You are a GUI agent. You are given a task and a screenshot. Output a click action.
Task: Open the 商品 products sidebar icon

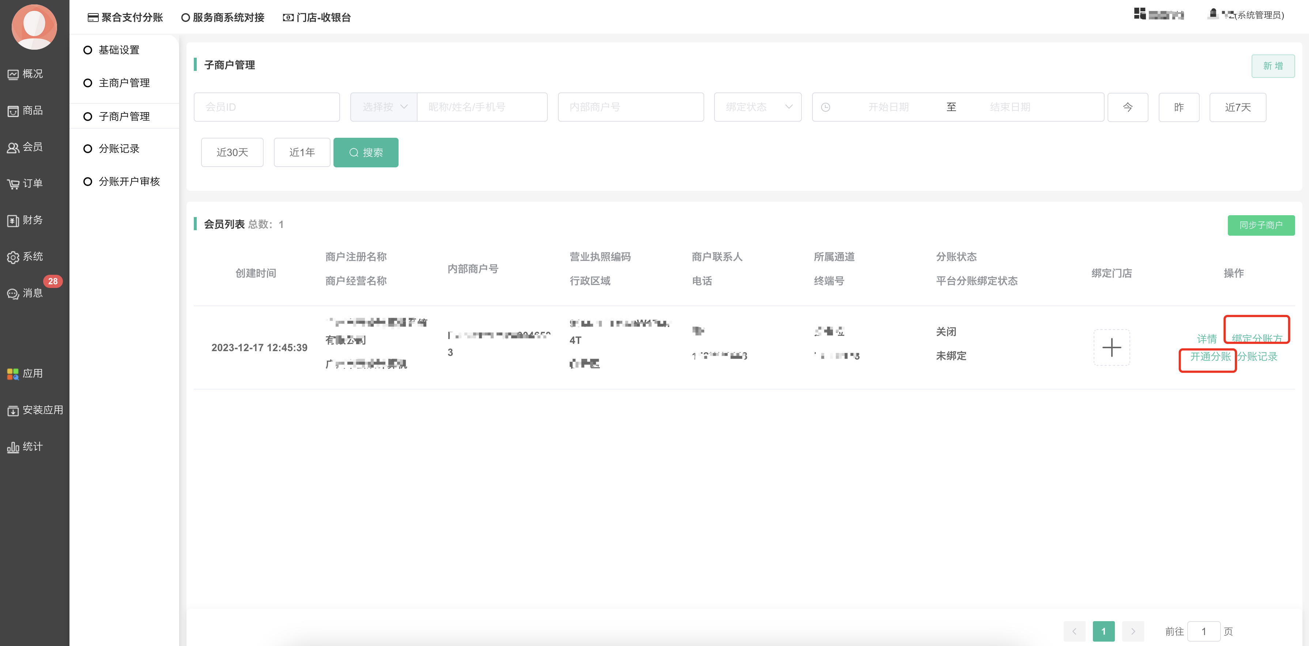coord(13,111)
